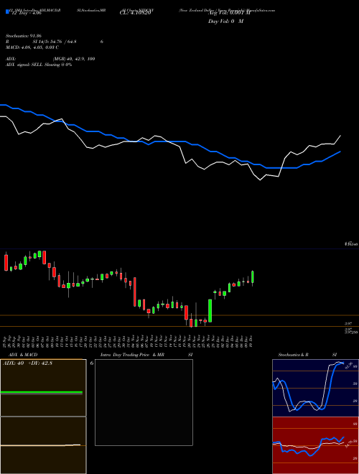This screenshot has width=359, height=474.
Task: Click the Day Vol: 0 M label
Action: 225,22
